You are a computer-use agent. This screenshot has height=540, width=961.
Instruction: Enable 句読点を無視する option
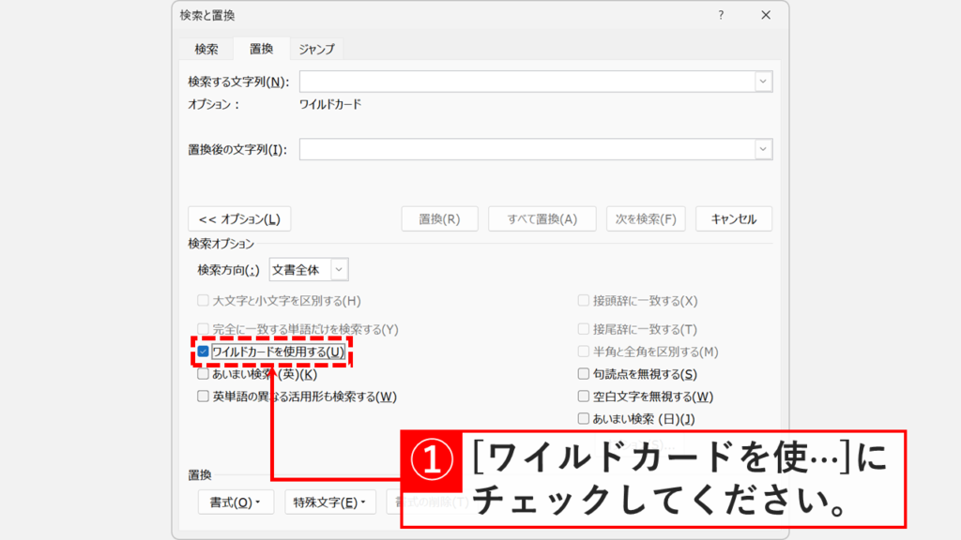tap(583, 373)
